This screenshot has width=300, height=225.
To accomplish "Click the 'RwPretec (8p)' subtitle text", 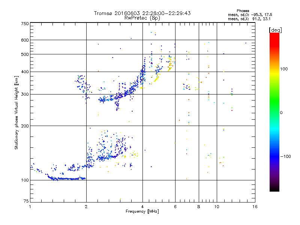I will pos(142,18).
